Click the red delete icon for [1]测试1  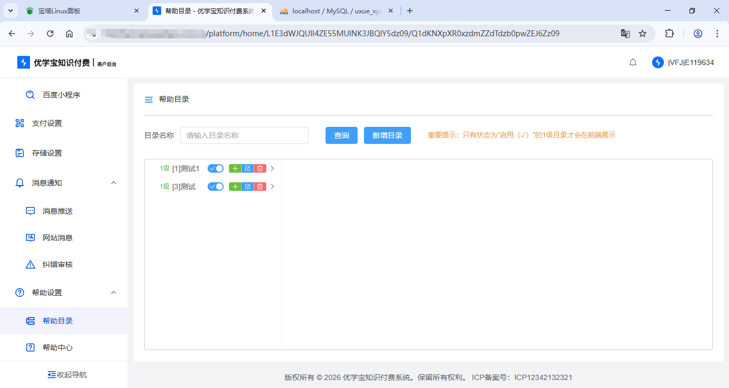260,168
